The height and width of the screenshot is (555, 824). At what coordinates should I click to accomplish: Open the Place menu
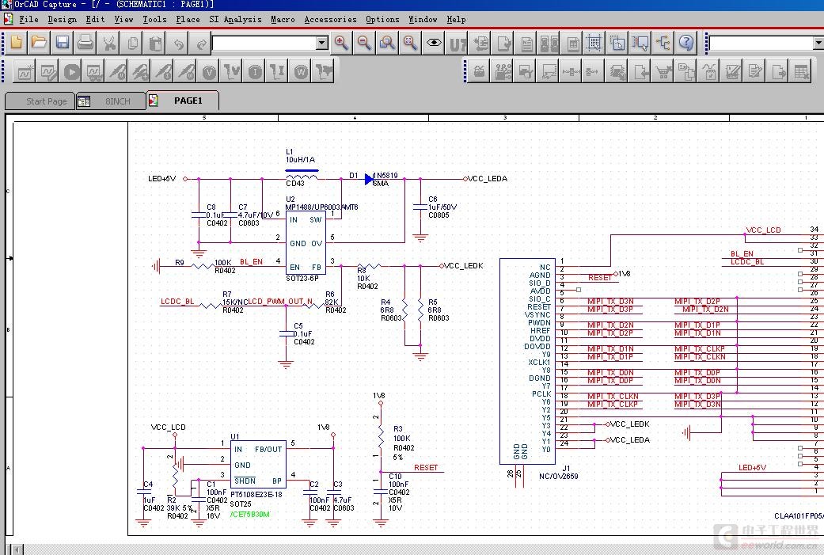tap(188, 20)
